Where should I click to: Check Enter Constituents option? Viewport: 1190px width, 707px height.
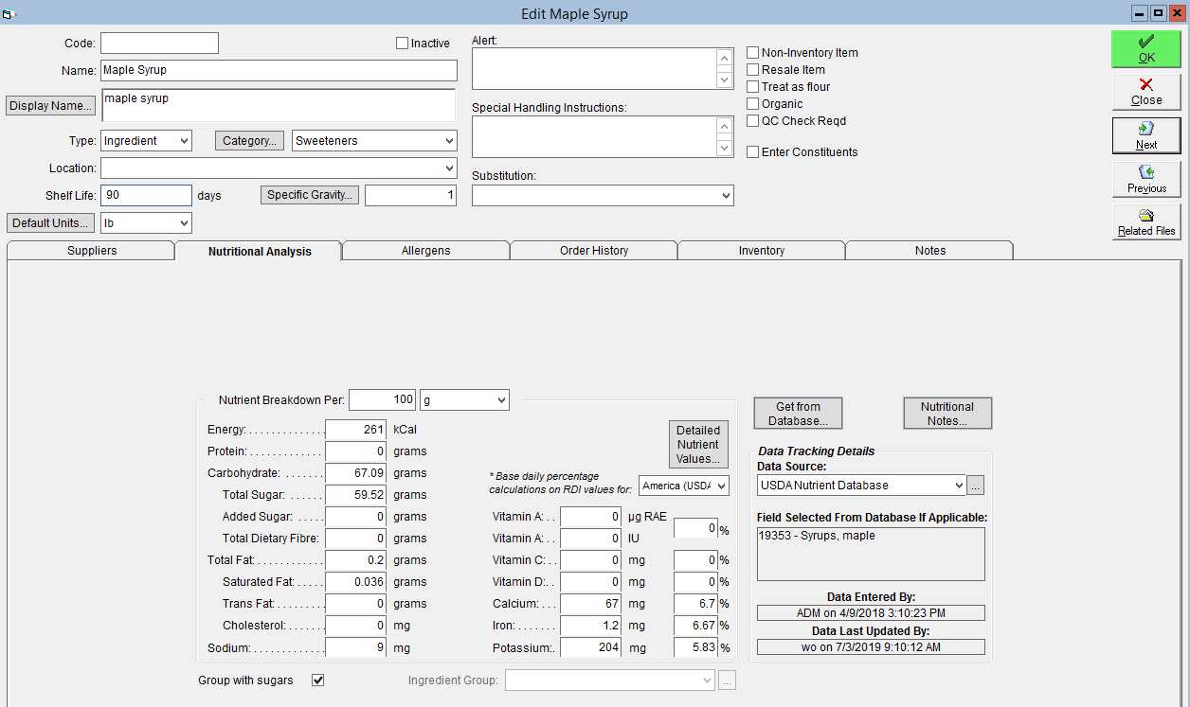[x=753, y=152]
